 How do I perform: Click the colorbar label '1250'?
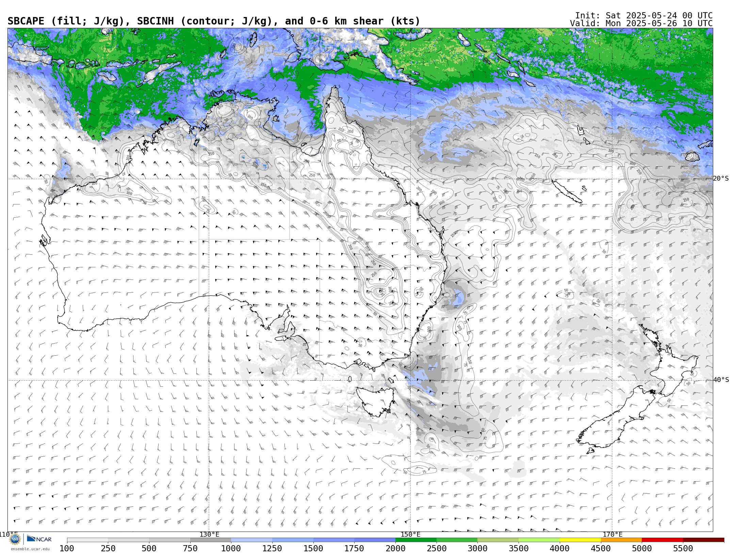[x=272, y=549]
